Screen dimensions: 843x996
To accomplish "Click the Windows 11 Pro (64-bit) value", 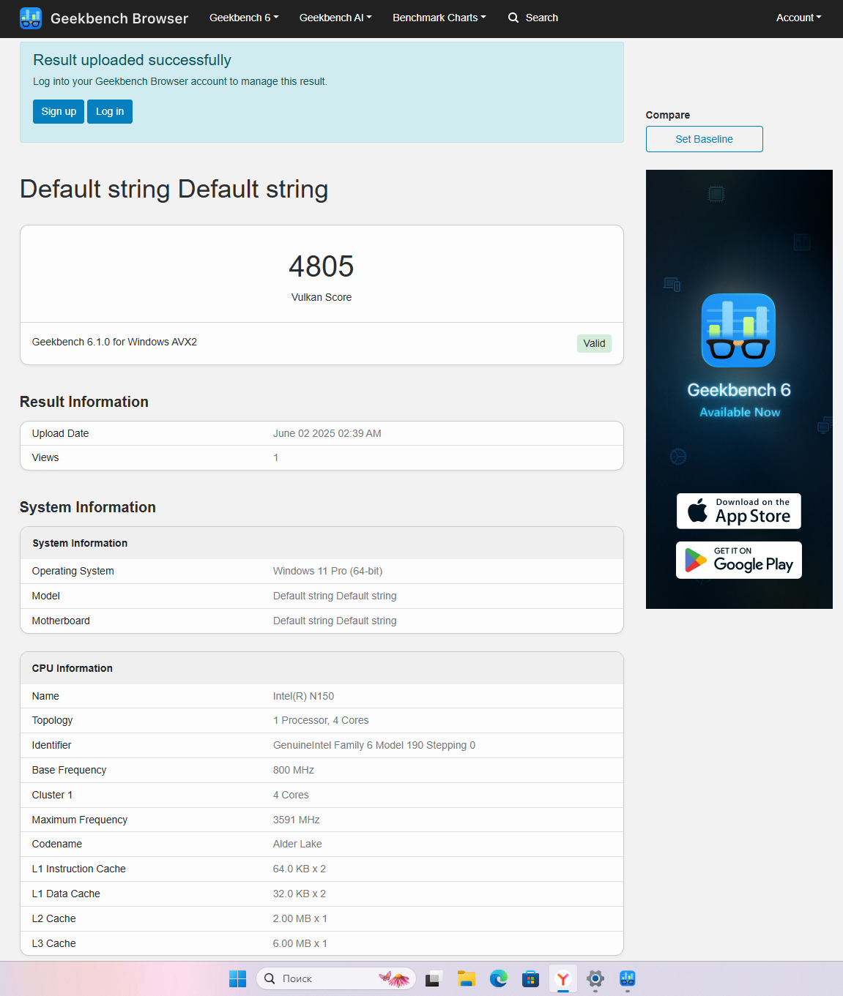I will [x=327, y=571].
